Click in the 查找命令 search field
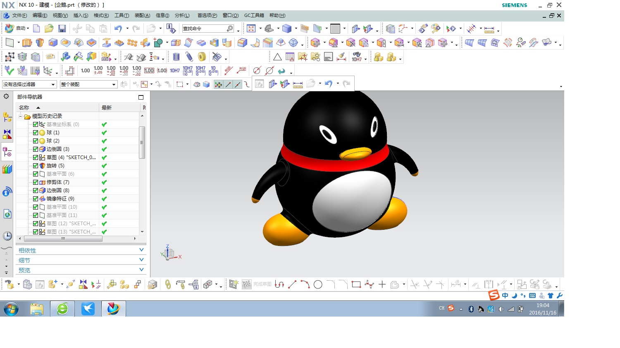 point(208,29)
